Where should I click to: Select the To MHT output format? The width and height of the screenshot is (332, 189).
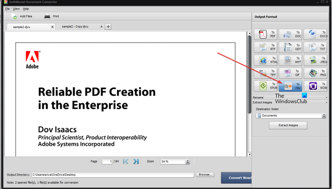[290, 60]
